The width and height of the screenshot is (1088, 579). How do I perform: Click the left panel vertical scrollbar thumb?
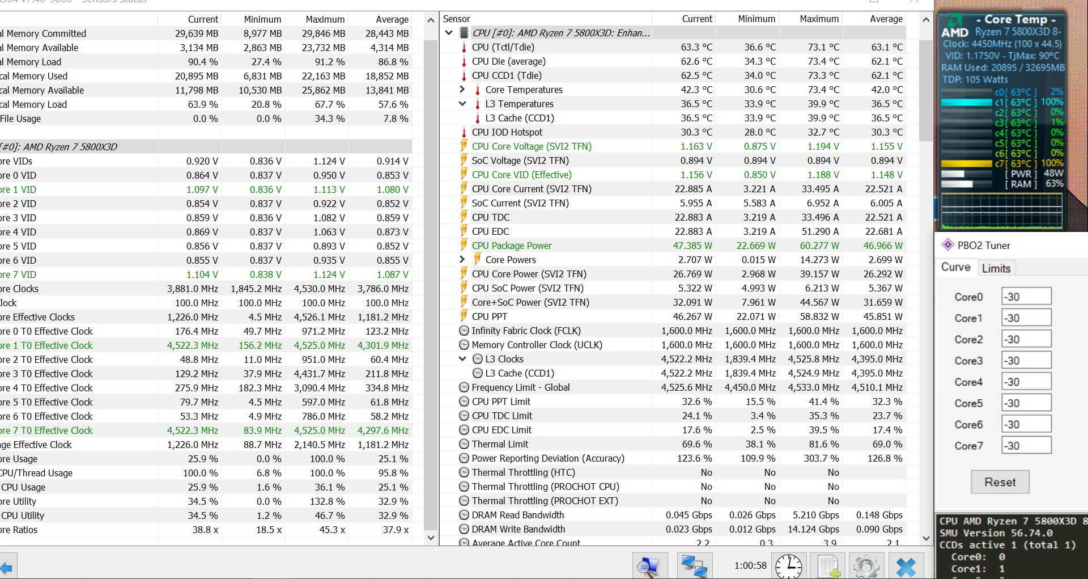pyautogui.click(x=431, y=285)
